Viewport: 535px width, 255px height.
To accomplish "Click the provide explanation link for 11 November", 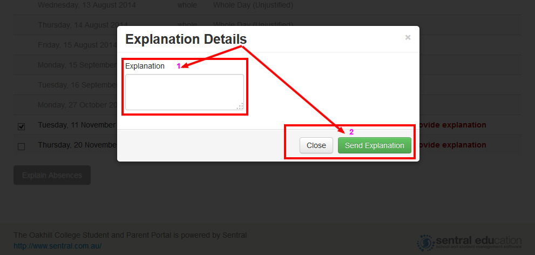I will [453, 125].
